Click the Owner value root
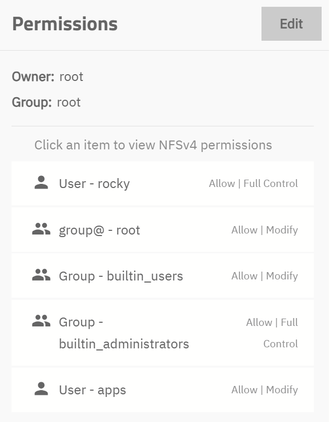Screen dimensions: 330x422 coord(71,77)
